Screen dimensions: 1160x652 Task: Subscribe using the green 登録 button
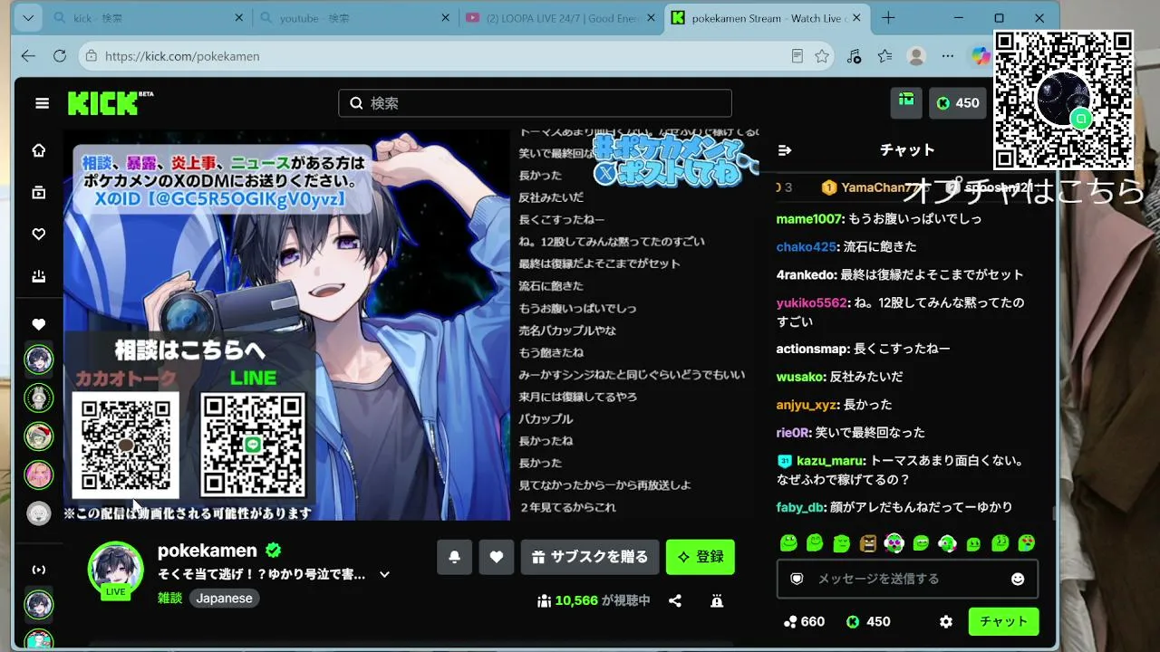(x=701, y=557)
